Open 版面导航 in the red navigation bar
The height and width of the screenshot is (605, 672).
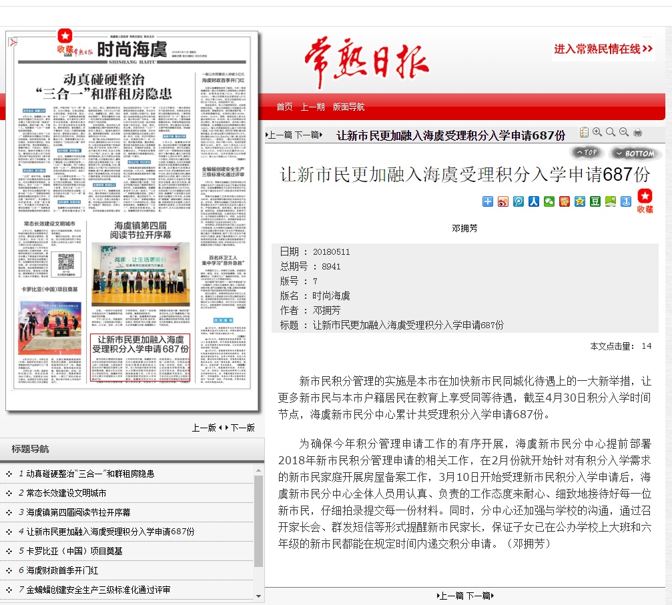pyautogui.click(x=349, y=107)
